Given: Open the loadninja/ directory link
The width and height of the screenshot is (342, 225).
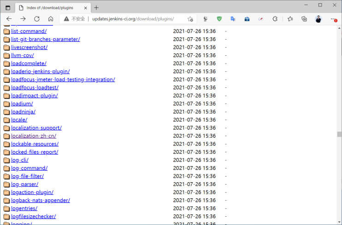Looking at the screenshot, I should click(24, 112).
